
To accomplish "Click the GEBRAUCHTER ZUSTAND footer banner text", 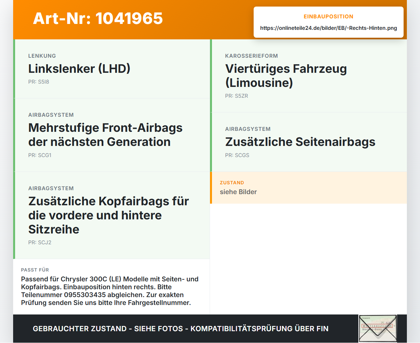I will coord(180,329).
